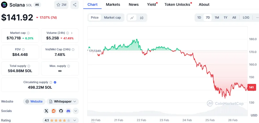Open the Markets tab
This screenshot has height=123, width=259.
click(113, 4)
